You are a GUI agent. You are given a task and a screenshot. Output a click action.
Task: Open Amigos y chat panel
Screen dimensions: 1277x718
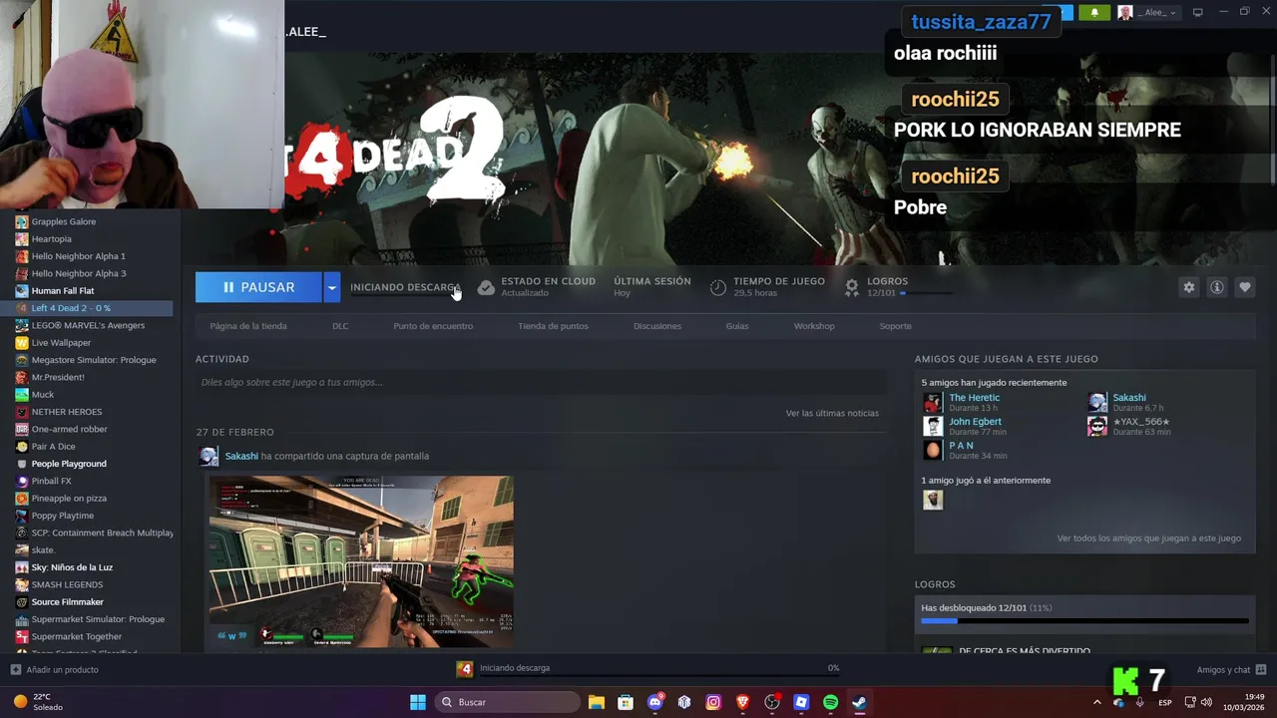point(1231,670)
